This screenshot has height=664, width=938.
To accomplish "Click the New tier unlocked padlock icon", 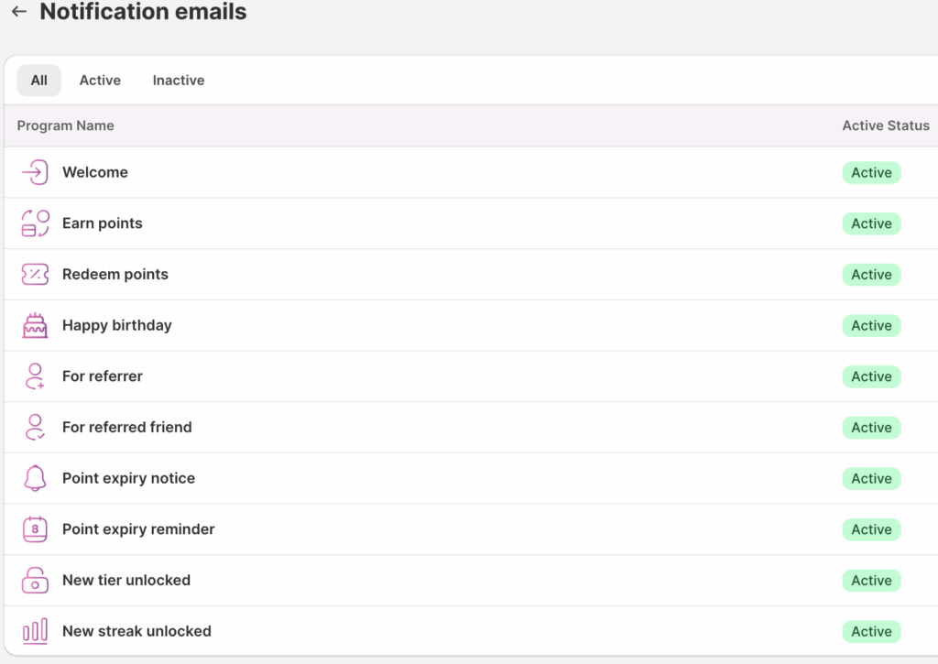I will click(x=35, y=581).
